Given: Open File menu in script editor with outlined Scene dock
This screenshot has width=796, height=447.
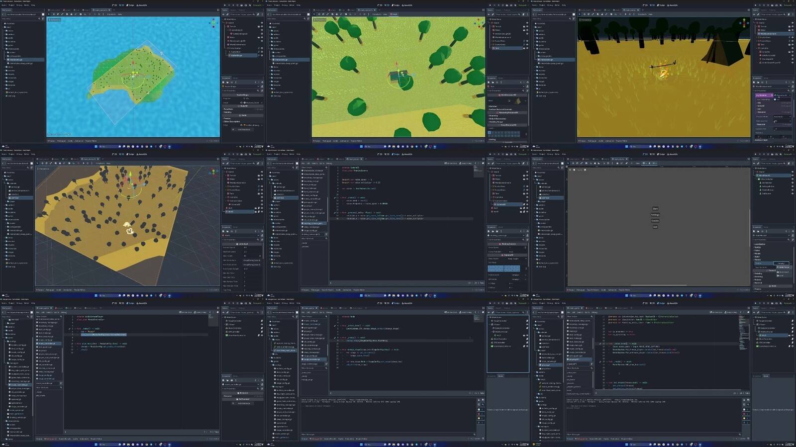Looking at the screenshot, I should [303, 312].
